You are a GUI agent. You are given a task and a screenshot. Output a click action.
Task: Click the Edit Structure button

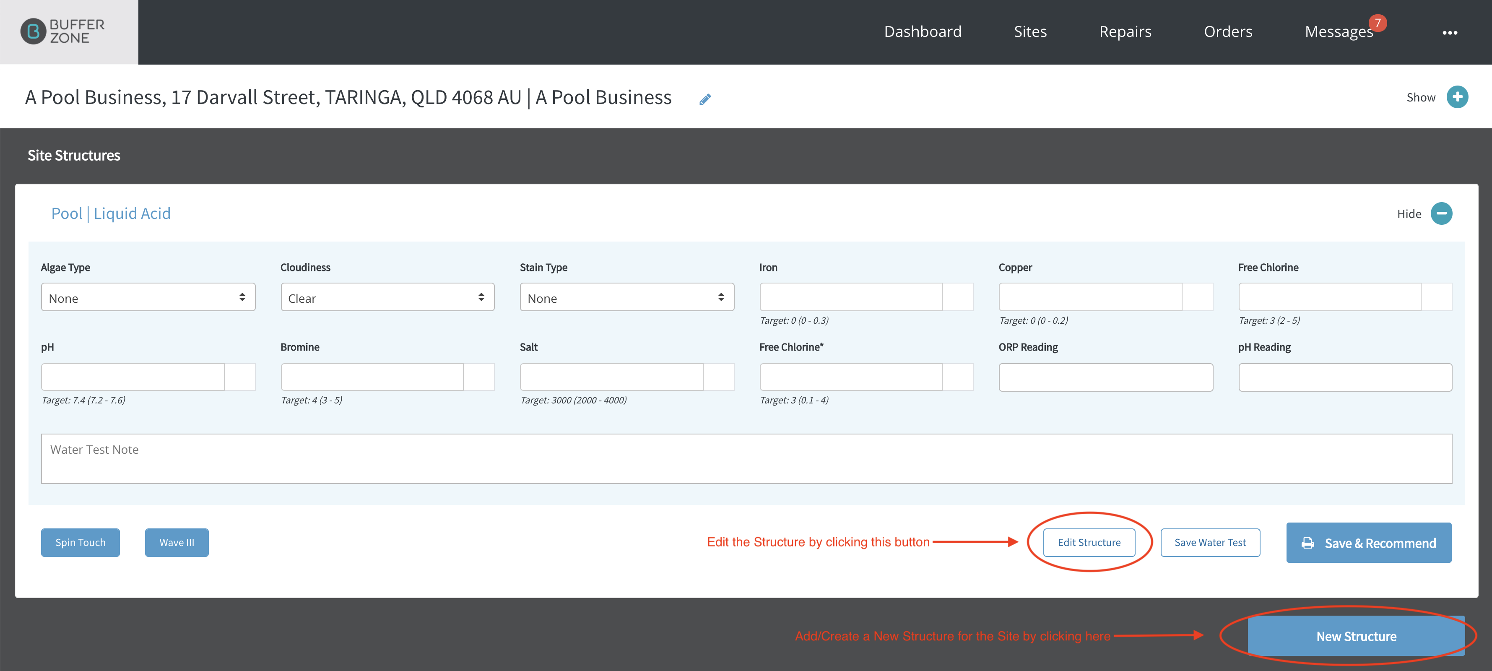click(x=1089, y=543)
